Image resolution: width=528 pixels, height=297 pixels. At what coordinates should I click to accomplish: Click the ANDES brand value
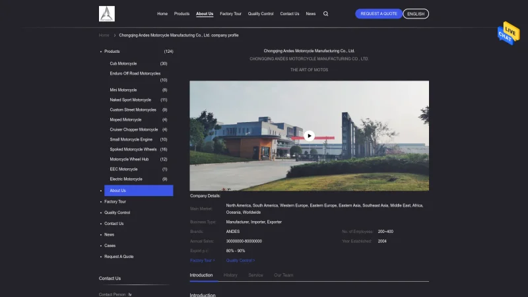click(233, 232)
